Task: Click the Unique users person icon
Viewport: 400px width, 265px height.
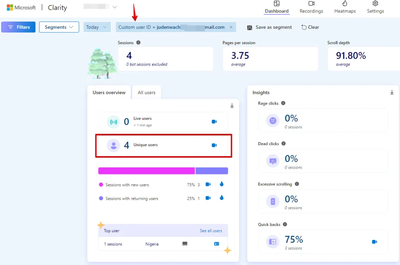Action: pyautogui.click(x=114, y=146)
